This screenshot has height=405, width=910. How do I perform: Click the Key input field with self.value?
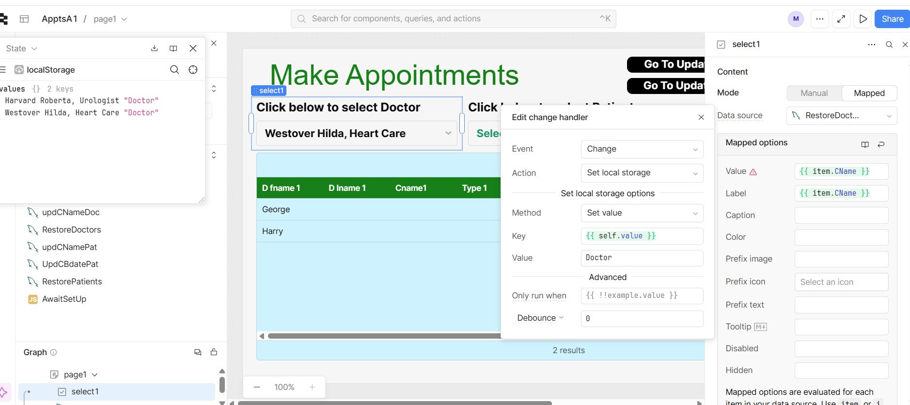point(642,236)
